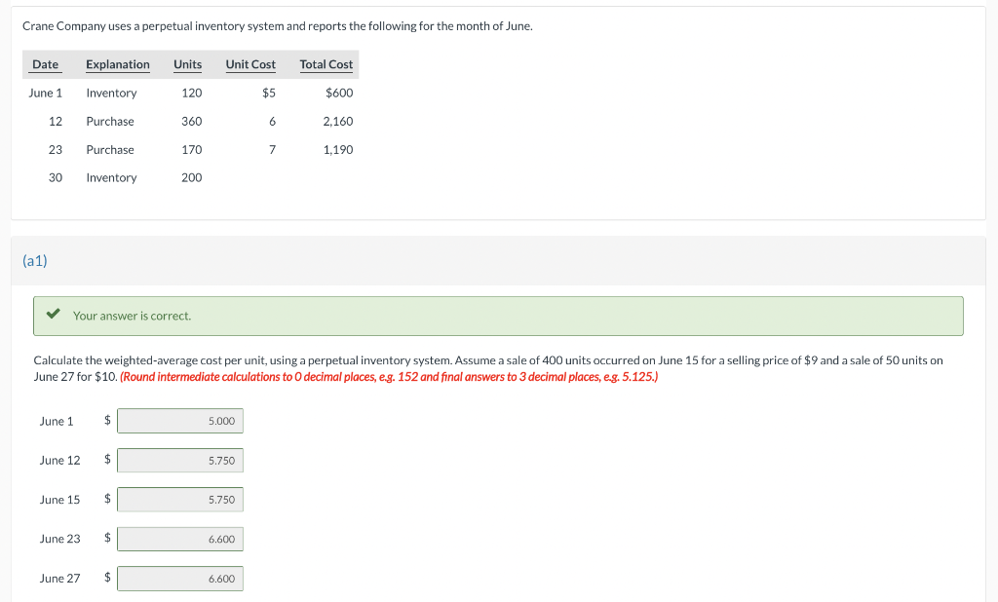Screen dimensions: 998x602
Task: Click the June 27 row label
Action: click(59, 578)
